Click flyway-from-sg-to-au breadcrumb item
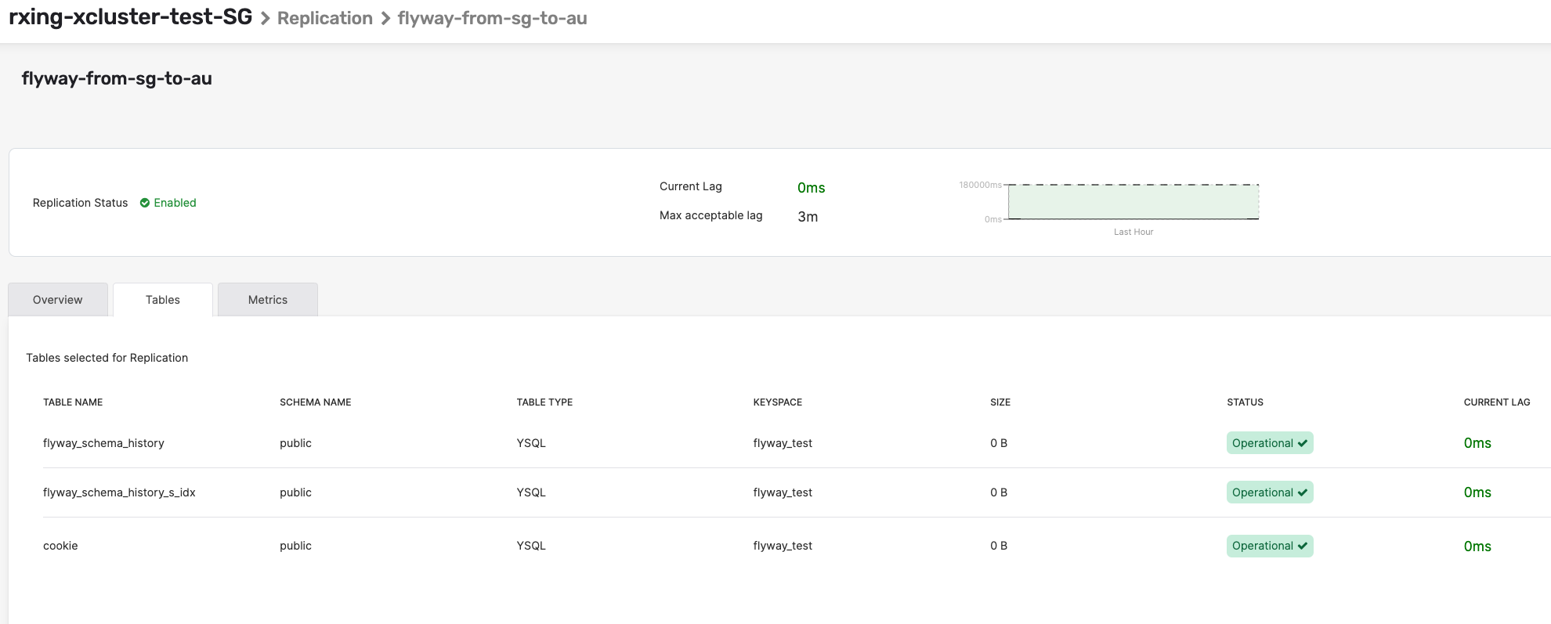Image resolution: width=1551 pixels, height=624 pixels. (493, 18)
